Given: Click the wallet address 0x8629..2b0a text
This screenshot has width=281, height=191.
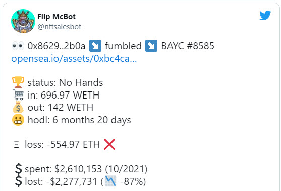Looking at the screenshot, I should pyautogui.click(x=57, y=46).
